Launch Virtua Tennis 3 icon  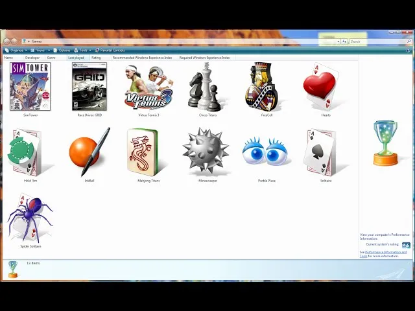pyautogui.click(x=148, y=87)
